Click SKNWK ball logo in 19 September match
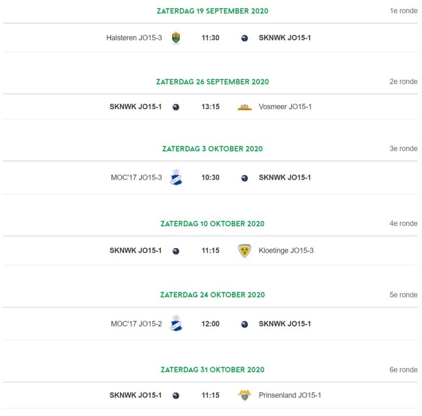 (x=244, y=38)
